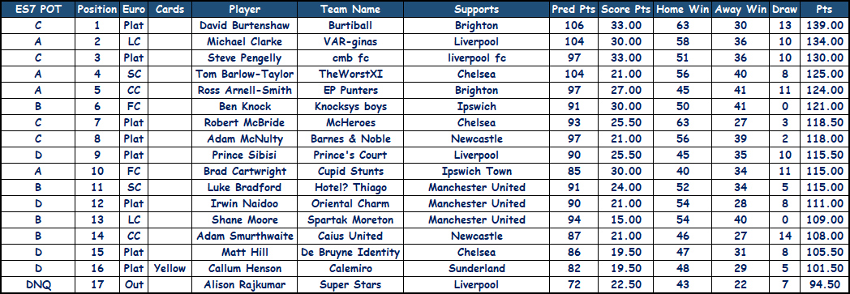The image size is (850, 294).
Task: Click the Ipswich Town supports cell
Action: tap(476, 172)
